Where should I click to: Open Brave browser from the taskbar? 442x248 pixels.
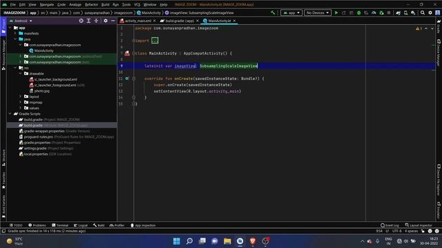click(253, 241)
